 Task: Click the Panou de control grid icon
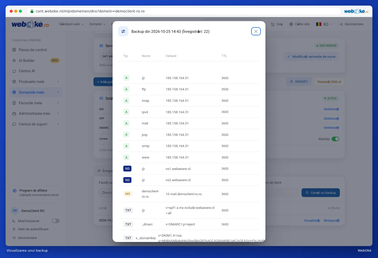(14, 50)
